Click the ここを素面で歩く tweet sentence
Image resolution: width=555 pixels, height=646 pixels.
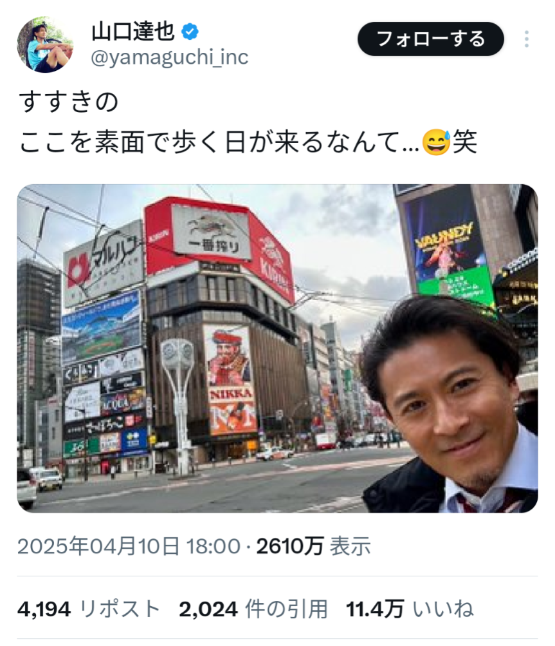click(248, 142)
